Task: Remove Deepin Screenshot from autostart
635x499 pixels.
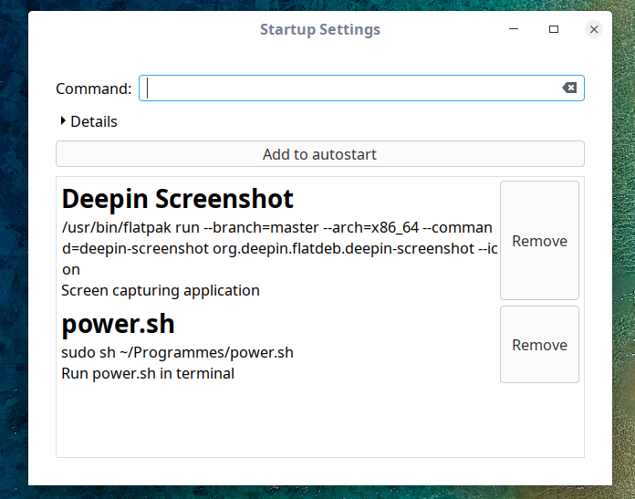Action: 539,240
